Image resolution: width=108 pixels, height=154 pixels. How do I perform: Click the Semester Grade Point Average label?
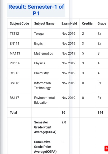coord(45,127)
